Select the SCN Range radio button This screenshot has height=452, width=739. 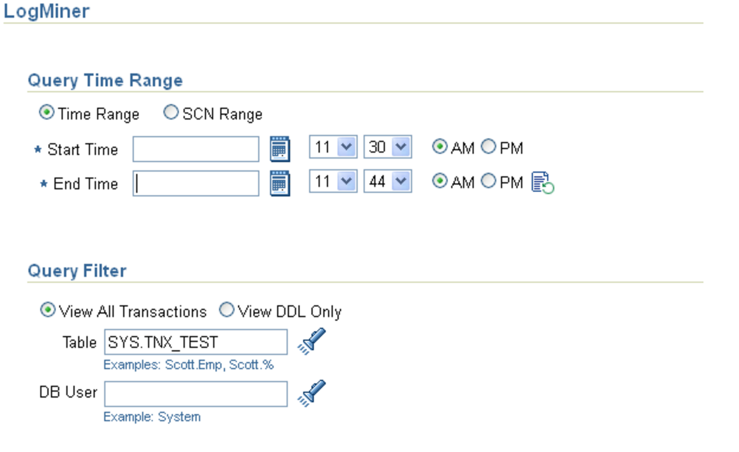pyautogui.click(x=171, y=112)
